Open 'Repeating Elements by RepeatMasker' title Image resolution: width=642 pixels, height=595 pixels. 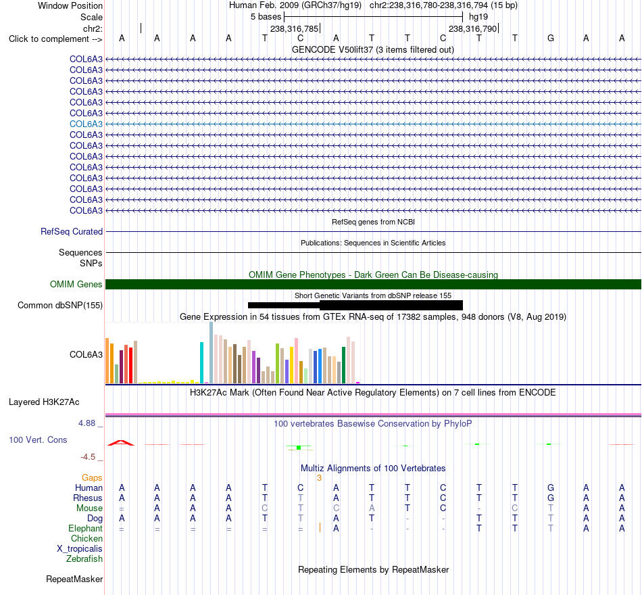tap(373, 569)
